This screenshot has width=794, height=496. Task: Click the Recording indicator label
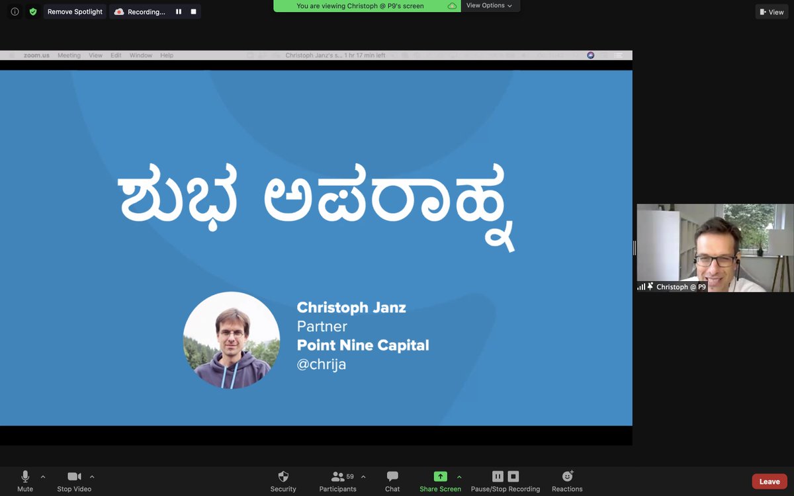point(140,12)
